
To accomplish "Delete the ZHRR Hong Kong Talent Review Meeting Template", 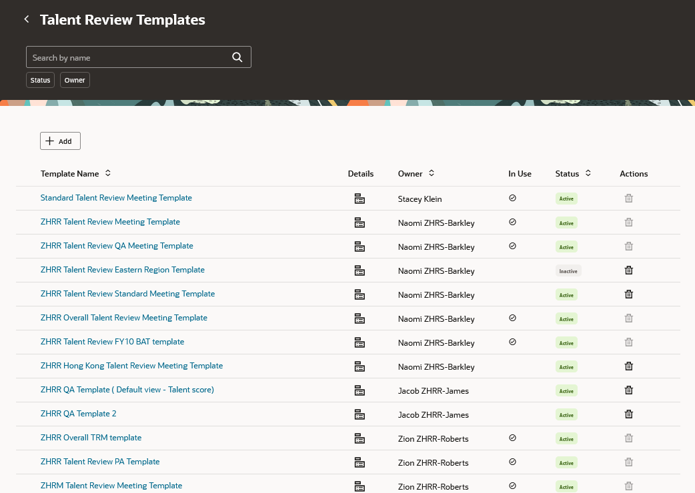I will point(628,366).
